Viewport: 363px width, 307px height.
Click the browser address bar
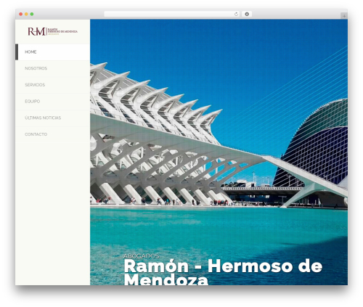(172, 15)
